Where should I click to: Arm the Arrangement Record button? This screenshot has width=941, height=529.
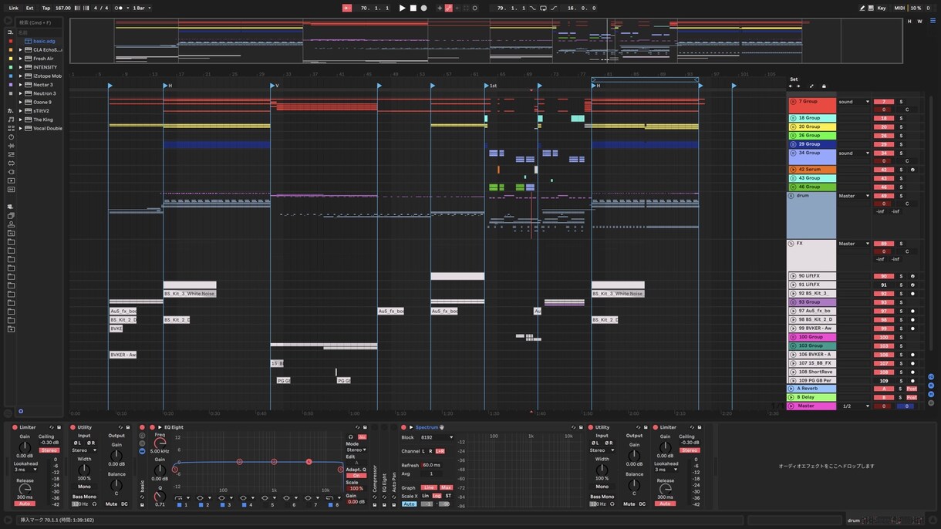click(423, 8)
